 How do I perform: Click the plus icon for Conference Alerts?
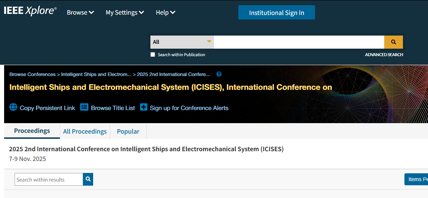[x=144, y=107]
